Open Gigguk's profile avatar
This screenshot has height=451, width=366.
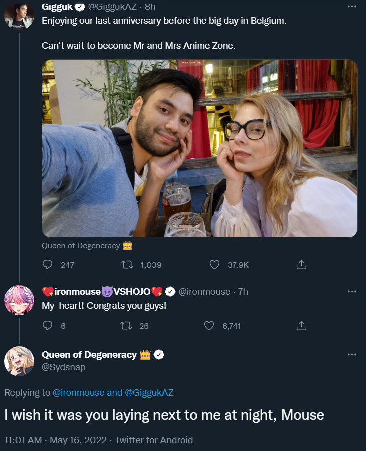click(19, 16)
